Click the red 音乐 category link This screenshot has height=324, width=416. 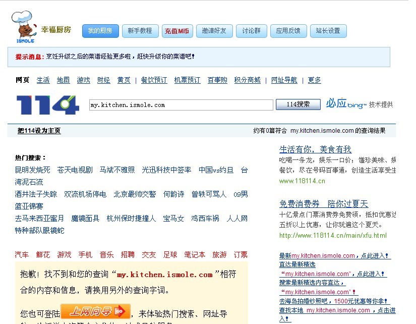click(106, 255)
